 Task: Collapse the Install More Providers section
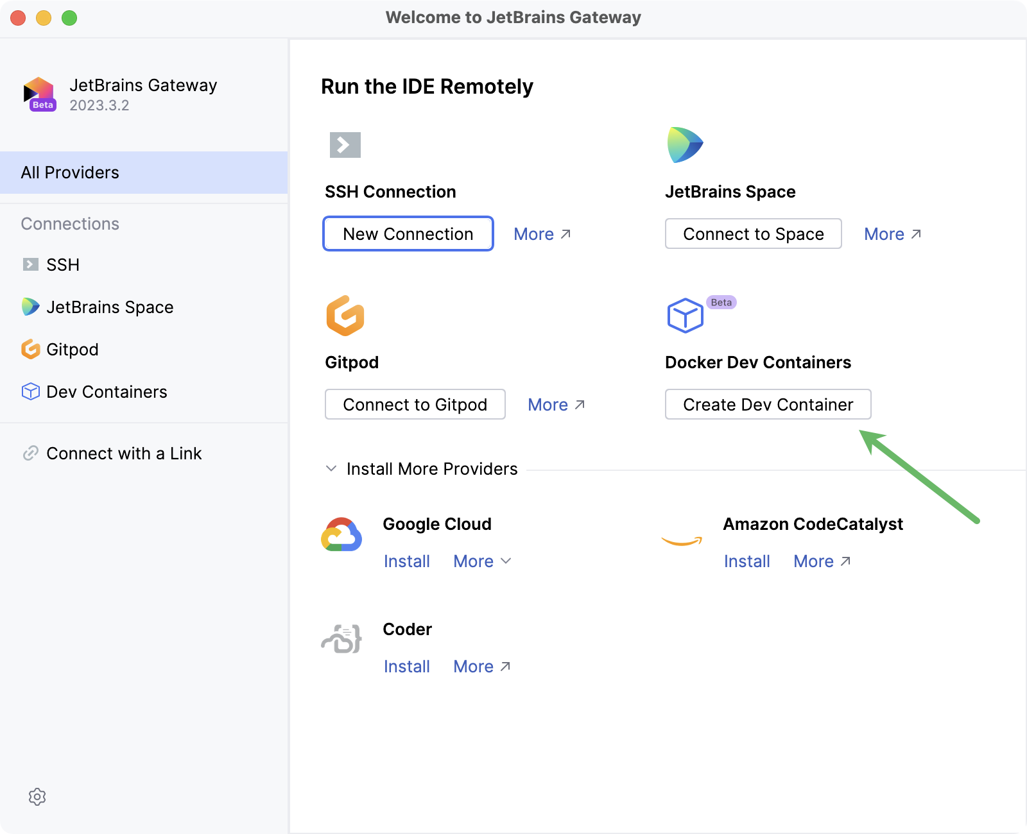pyautogui.click(x=331, y=468)
